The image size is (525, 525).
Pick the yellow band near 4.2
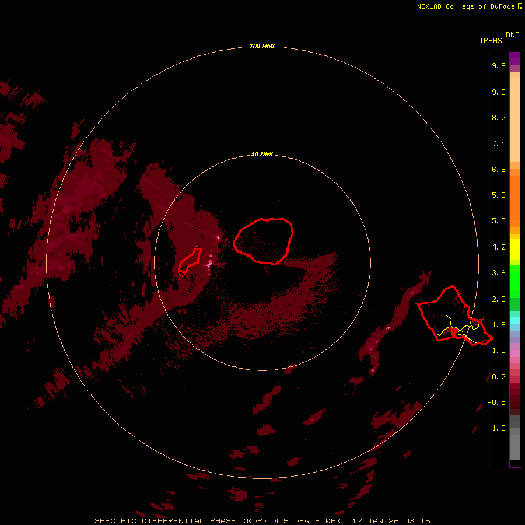pos(515,250)
